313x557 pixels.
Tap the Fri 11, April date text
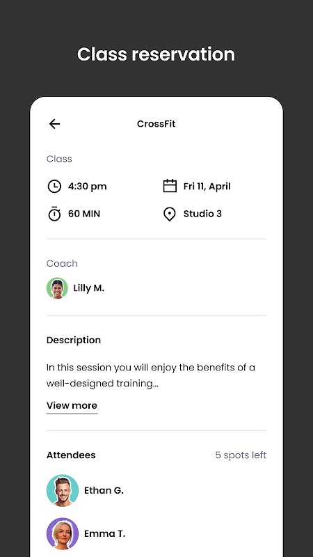point(207,187)
